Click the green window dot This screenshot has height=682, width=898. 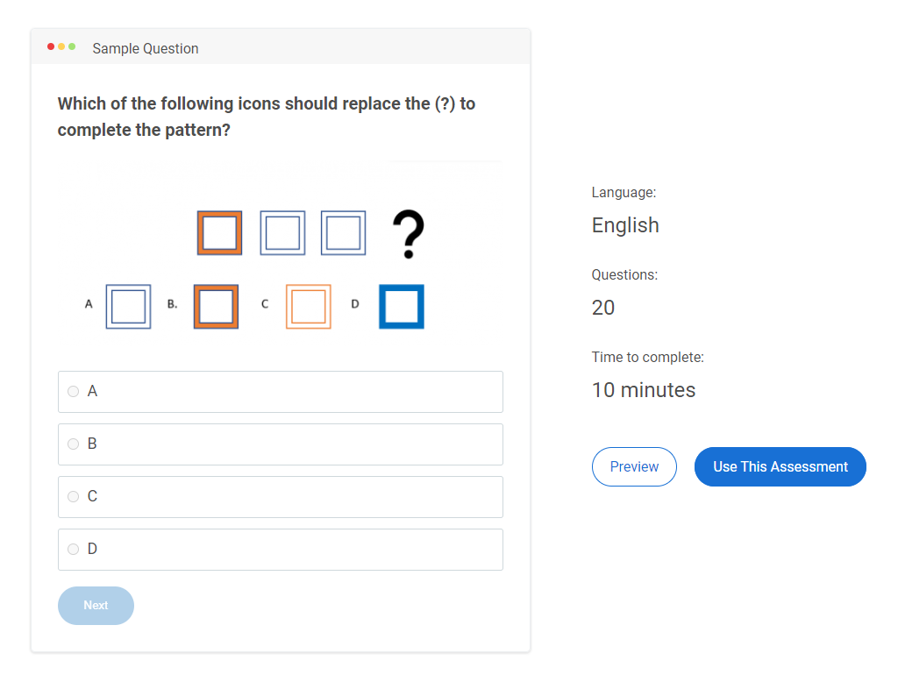[72, 46]
